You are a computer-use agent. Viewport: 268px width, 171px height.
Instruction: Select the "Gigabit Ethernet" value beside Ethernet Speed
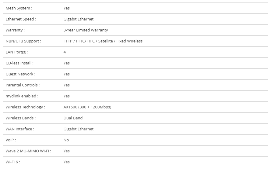point(78,19)
